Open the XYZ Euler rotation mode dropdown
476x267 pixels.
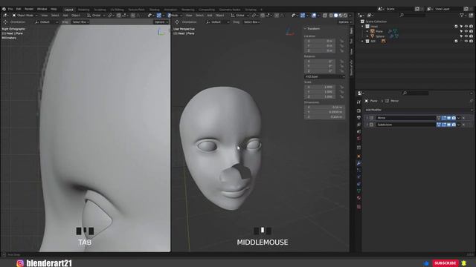pyautogui.click(x=324, y=77)
